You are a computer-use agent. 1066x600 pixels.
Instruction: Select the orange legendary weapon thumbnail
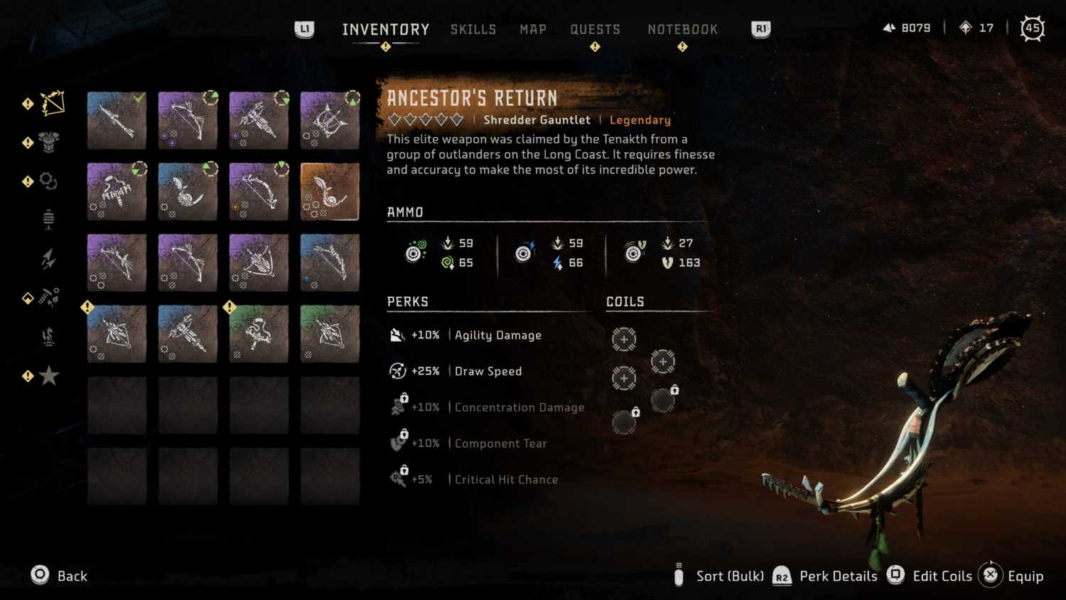click(x=330, y=191)
